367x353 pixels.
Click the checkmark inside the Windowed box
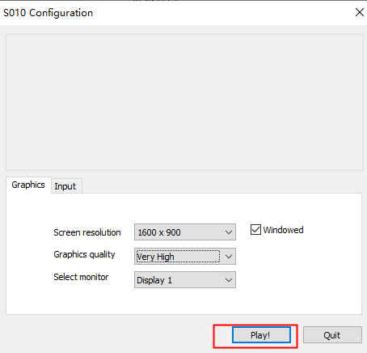click(255, 230)
